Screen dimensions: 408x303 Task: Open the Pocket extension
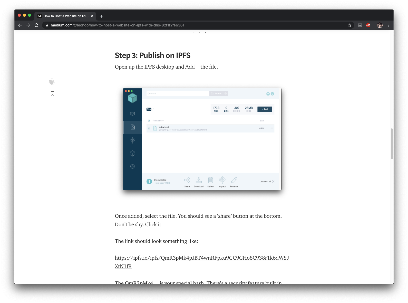click(360, 25)
